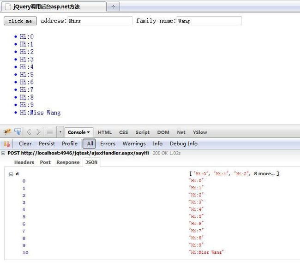Click the 'Hi:Miss Wang' list item
The width and height of the screenshot is (300, 268).
pyautogui.click(x=40, y=113)
